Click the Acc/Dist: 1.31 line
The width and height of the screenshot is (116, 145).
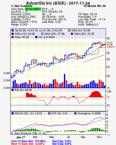pos(19,12)
